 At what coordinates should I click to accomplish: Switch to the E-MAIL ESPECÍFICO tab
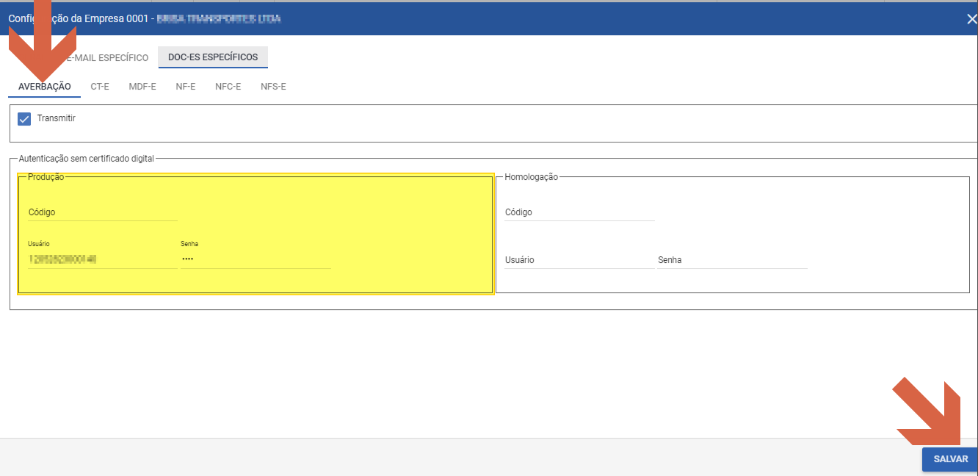click(x=106, y=57)
